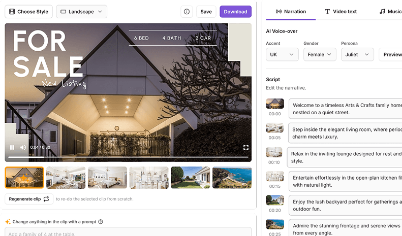Click the info circle icon
The height and width of the screenshot is (236, 402).
pos(187,12)
